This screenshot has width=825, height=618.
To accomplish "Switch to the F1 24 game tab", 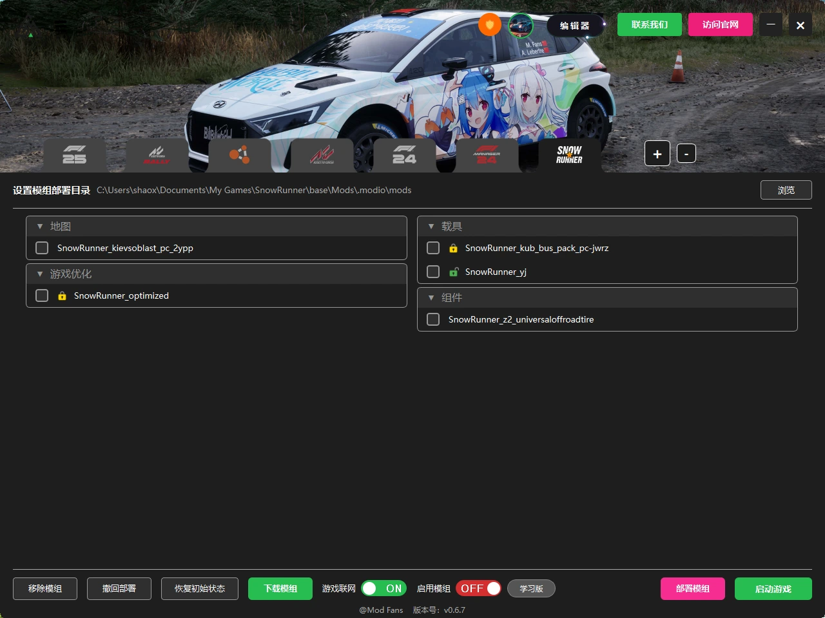I will [x=405, y=155].
